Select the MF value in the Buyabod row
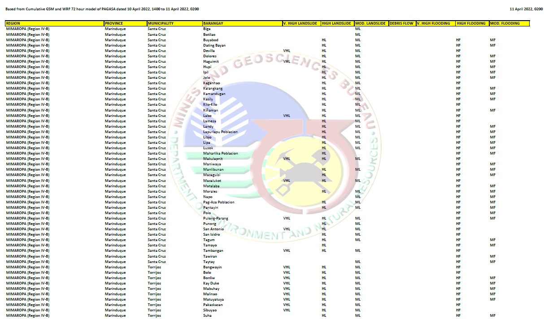 pos(493,40)
